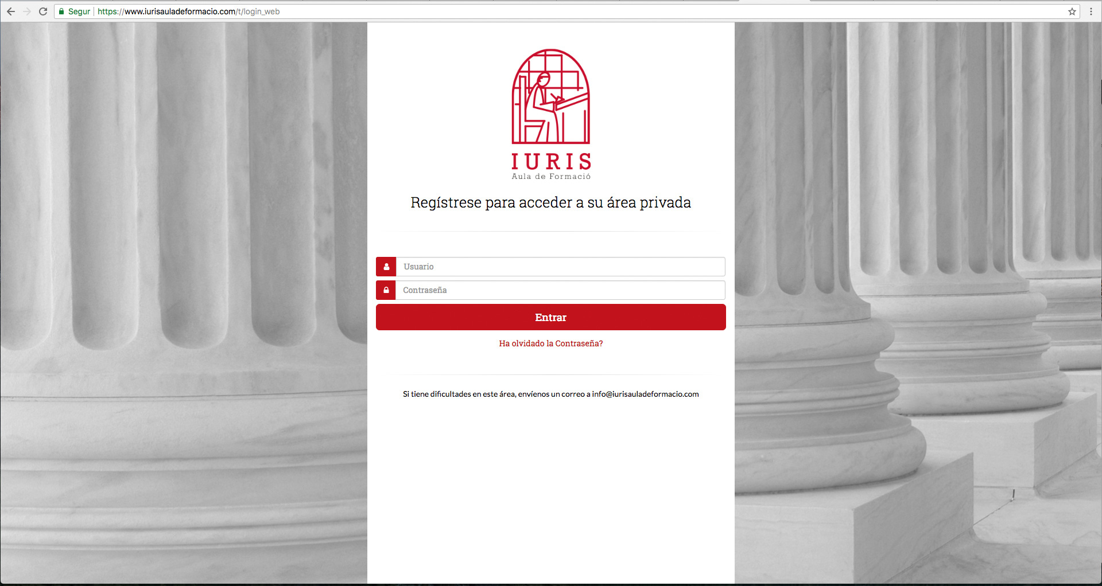Focus the Usuario input field
The width and height of the screenshot is (1102, 586).
[x=561, y=267]
